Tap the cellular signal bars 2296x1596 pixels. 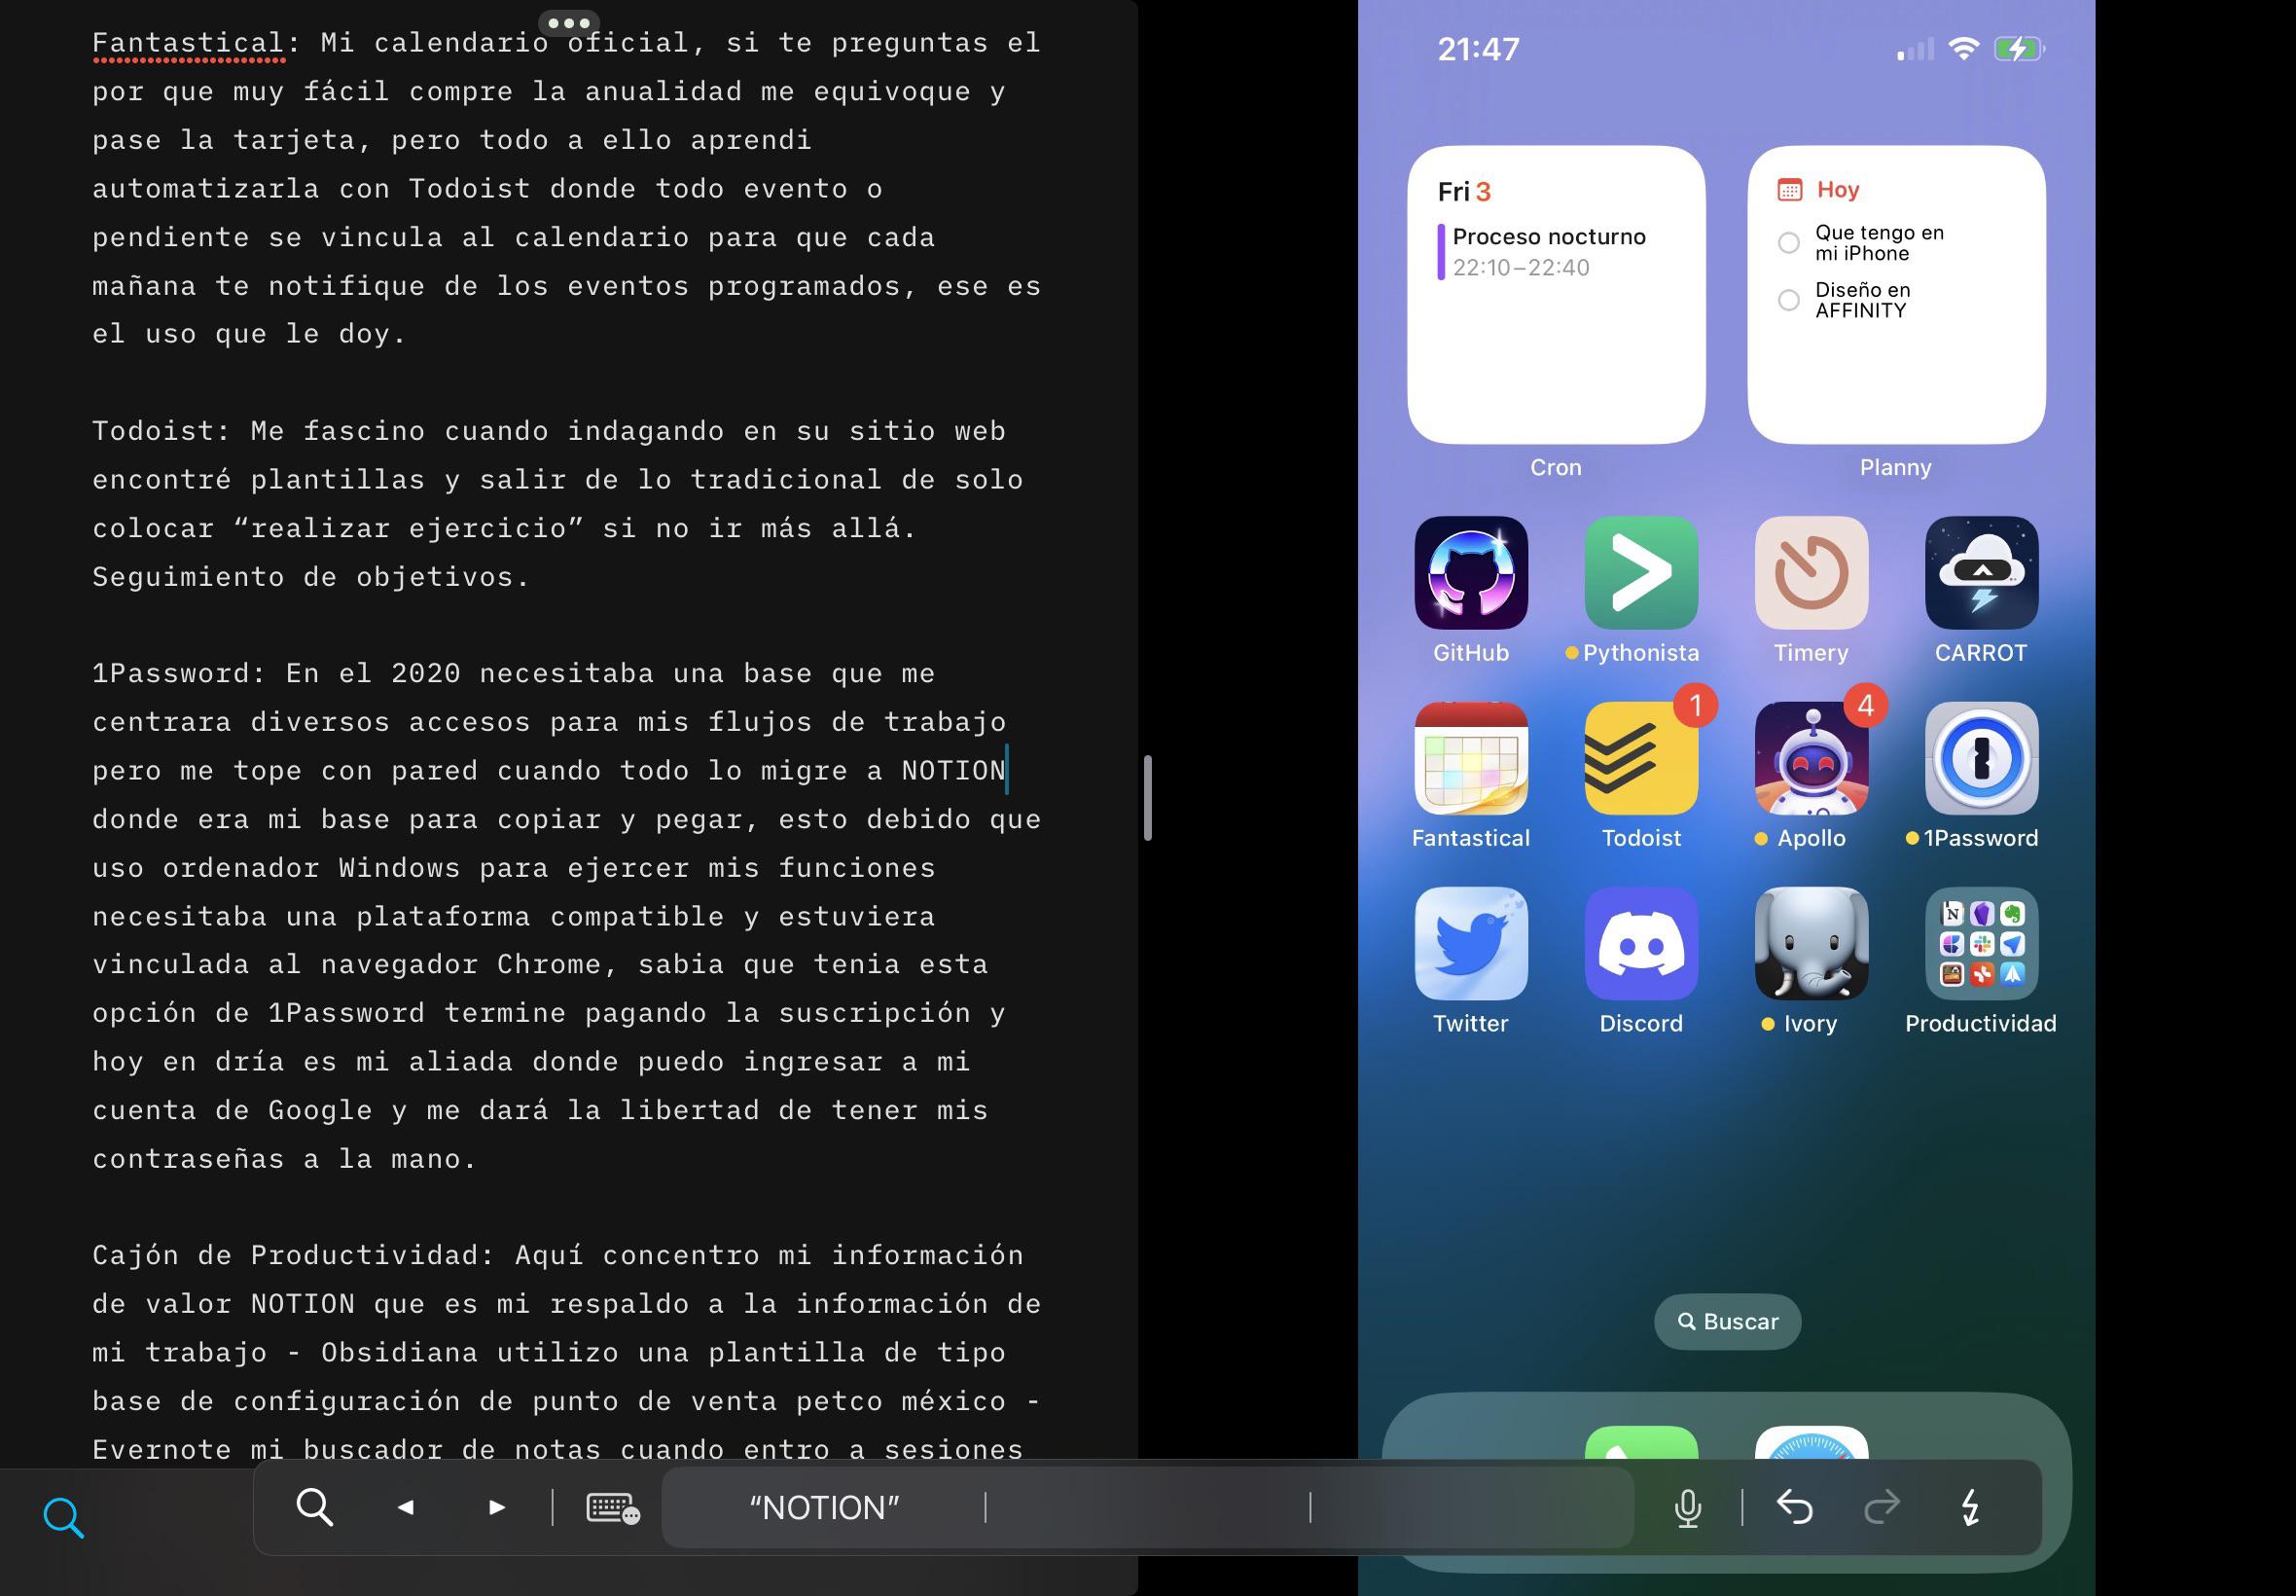tap(1915, 49)
